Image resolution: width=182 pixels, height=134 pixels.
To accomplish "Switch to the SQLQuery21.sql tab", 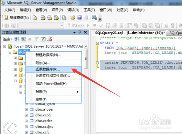I will tap(130, 33).
